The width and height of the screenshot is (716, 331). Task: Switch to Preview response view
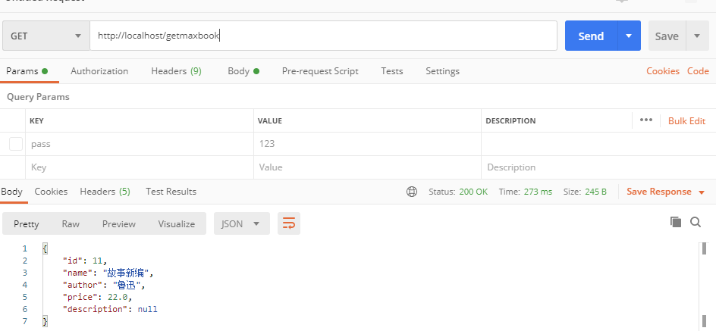point(119,224)
